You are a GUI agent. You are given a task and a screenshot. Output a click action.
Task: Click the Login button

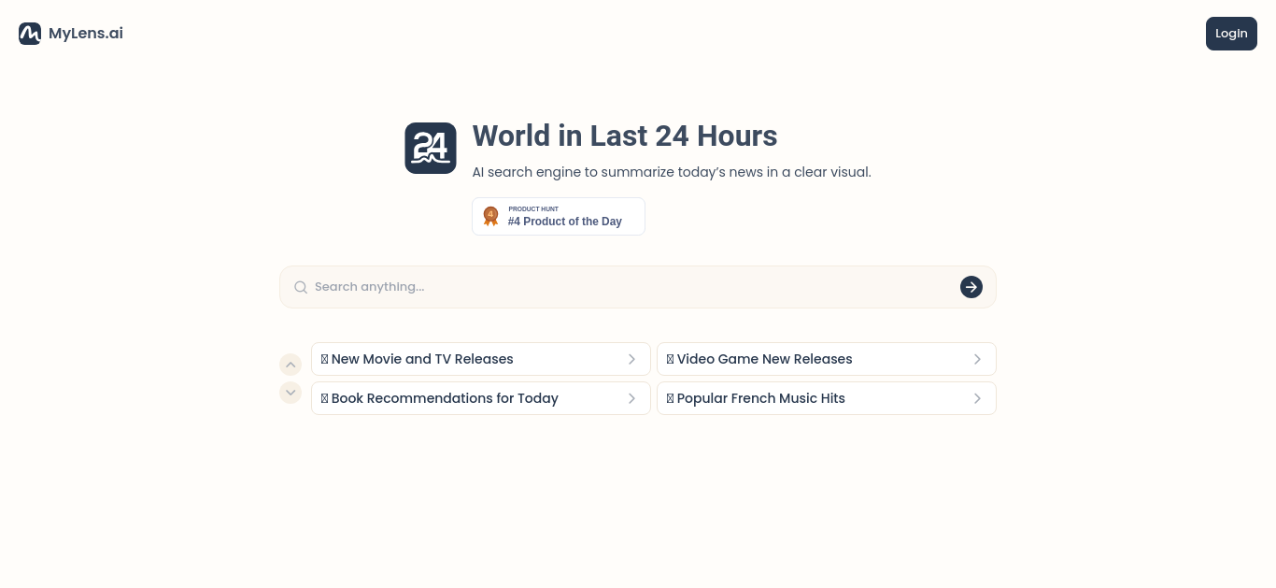(1231, 34)
